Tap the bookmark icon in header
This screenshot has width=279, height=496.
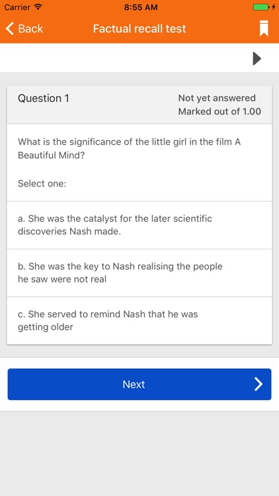click(264, 28)
